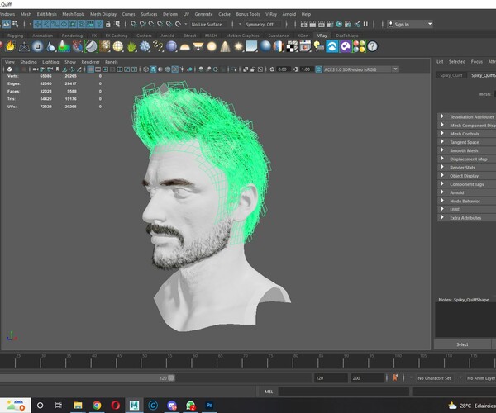The image size is (496, 413).
Task: Click the playback end time field 120
Action: 330,378
